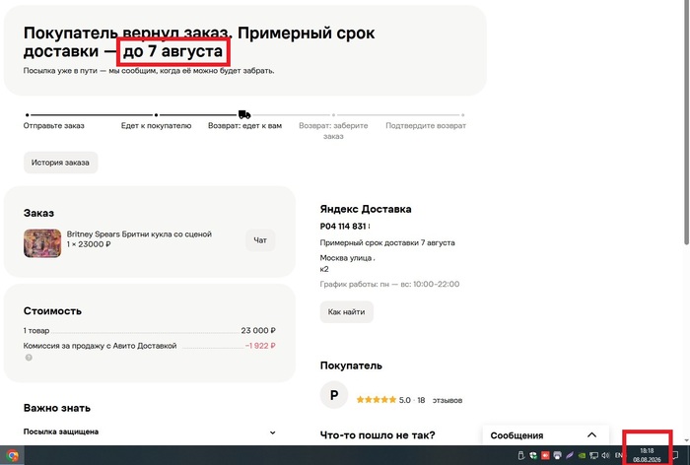Screen dimensions: 690x465
Task: Click the commission help question-mark icon
Action: (29, 358)
